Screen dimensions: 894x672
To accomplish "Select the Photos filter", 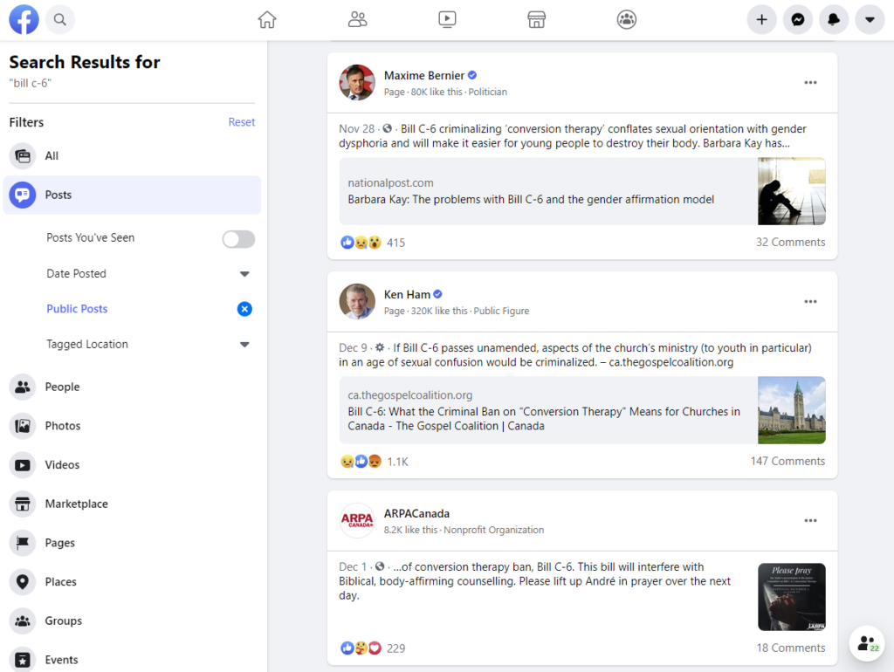I will (x=132, y=426).
